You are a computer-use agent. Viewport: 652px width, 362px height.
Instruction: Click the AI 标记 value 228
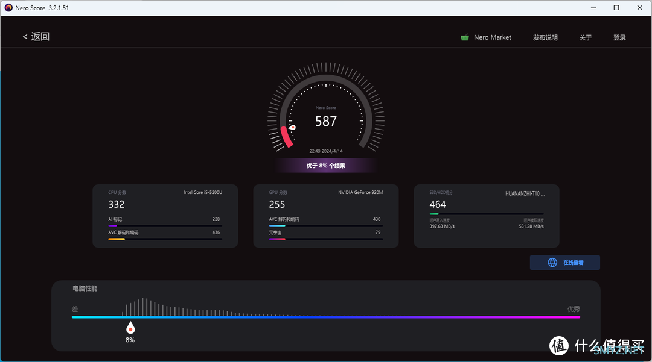click(216, 219)
